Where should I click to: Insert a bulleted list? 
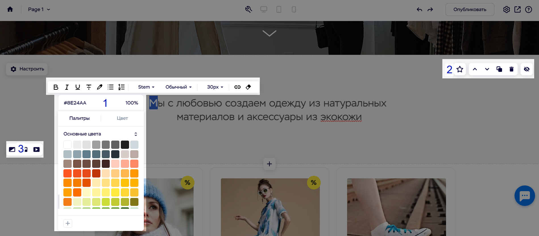tap(111, 87)
